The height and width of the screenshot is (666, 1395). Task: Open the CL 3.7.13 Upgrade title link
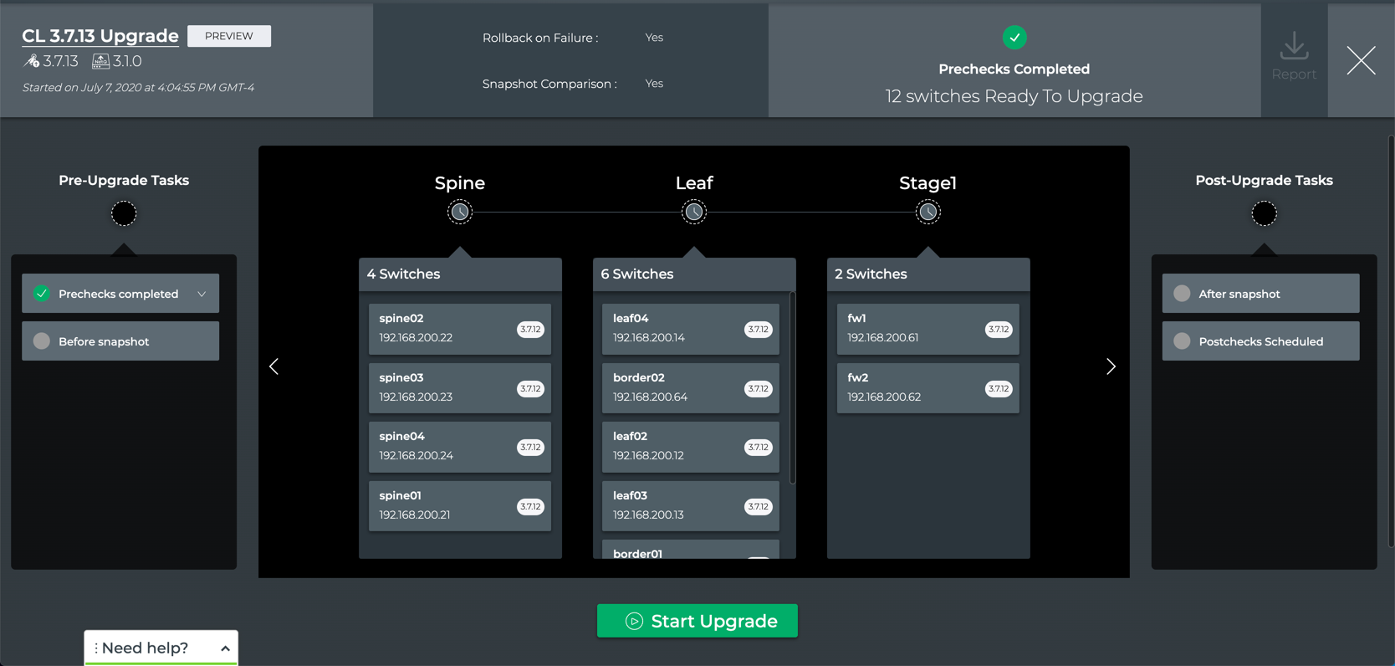(x=100, y=36)
